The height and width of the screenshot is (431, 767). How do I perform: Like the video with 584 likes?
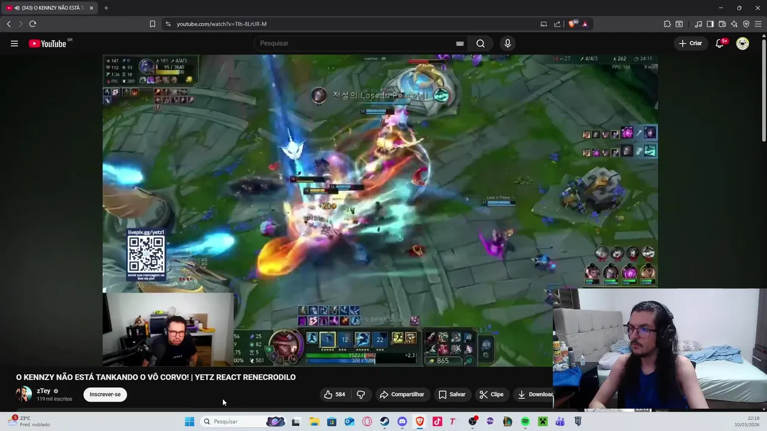click(x=334, y=394)
